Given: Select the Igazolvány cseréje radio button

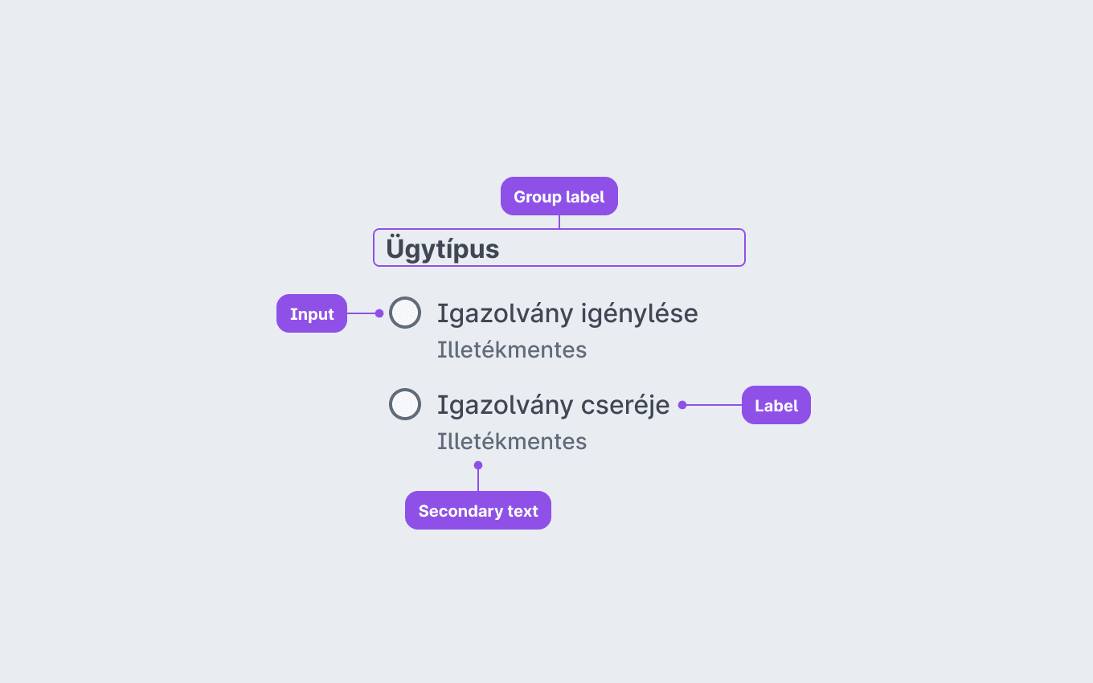Looking at the screenshot, I should 405,404.
